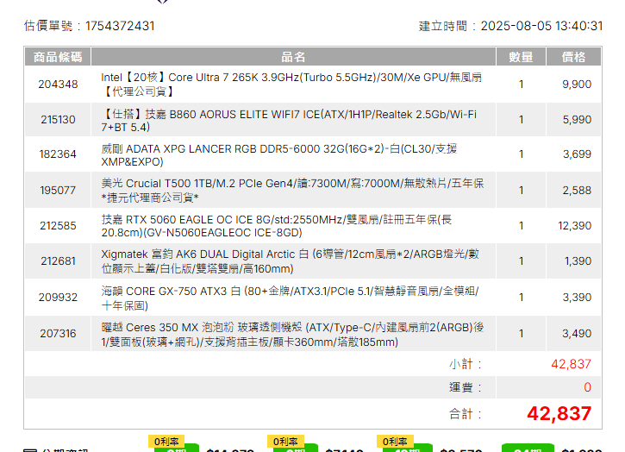Select barcode 212681
This screenshot has width=625, height=452.
click(x=59, y=261)
